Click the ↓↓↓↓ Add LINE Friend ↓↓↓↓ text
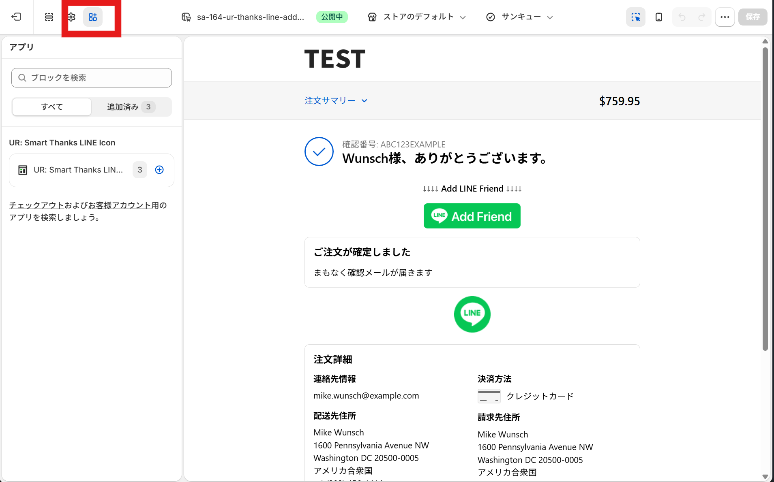This screenshot has height=482, width=774. [472, 189]
